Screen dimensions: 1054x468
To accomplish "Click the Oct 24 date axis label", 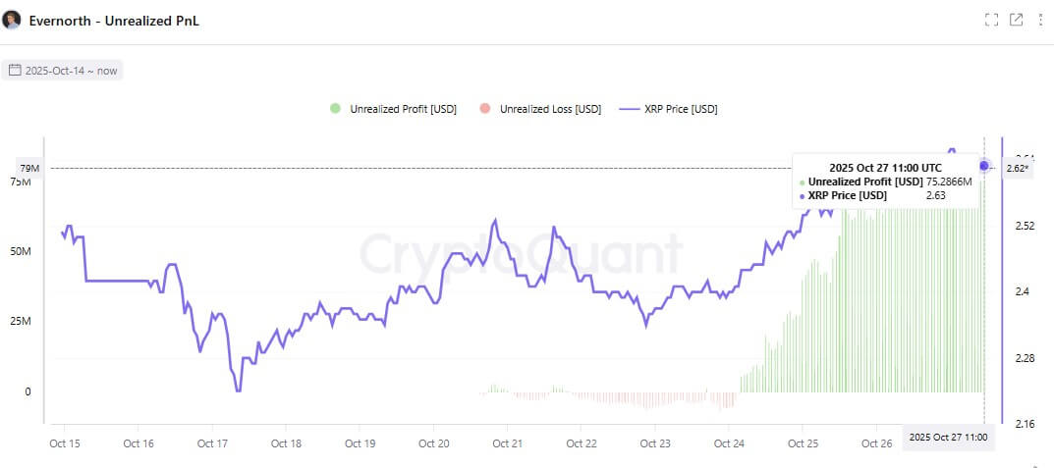I will [x=728, y=443].
